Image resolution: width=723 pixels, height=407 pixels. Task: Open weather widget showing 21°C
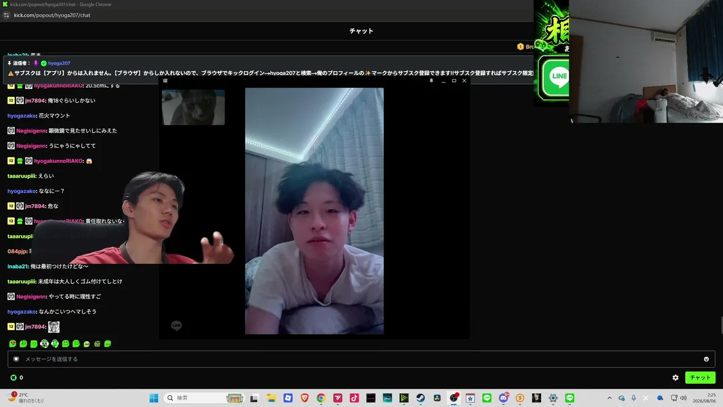[x=25, y=398]
